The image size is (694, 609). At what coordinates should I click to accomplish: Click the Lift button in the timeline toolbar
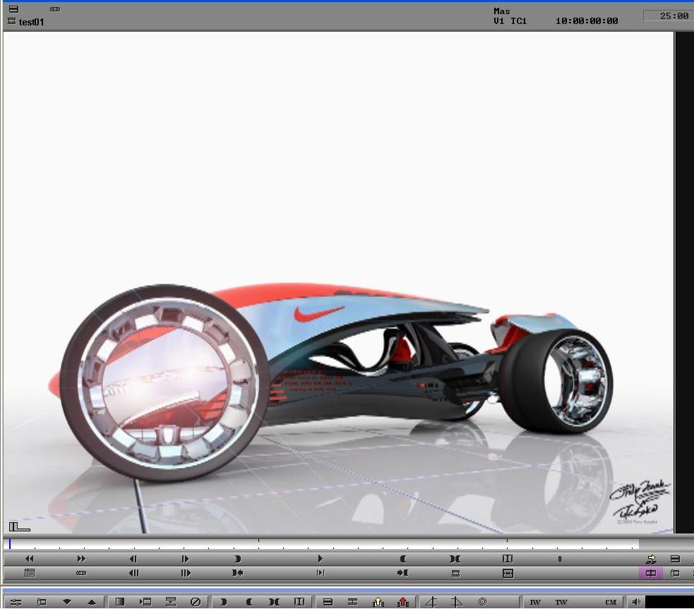[x=328, y=602]
